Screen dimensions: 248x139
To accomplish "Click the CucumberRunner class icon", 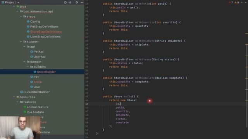I will [21, 92].
